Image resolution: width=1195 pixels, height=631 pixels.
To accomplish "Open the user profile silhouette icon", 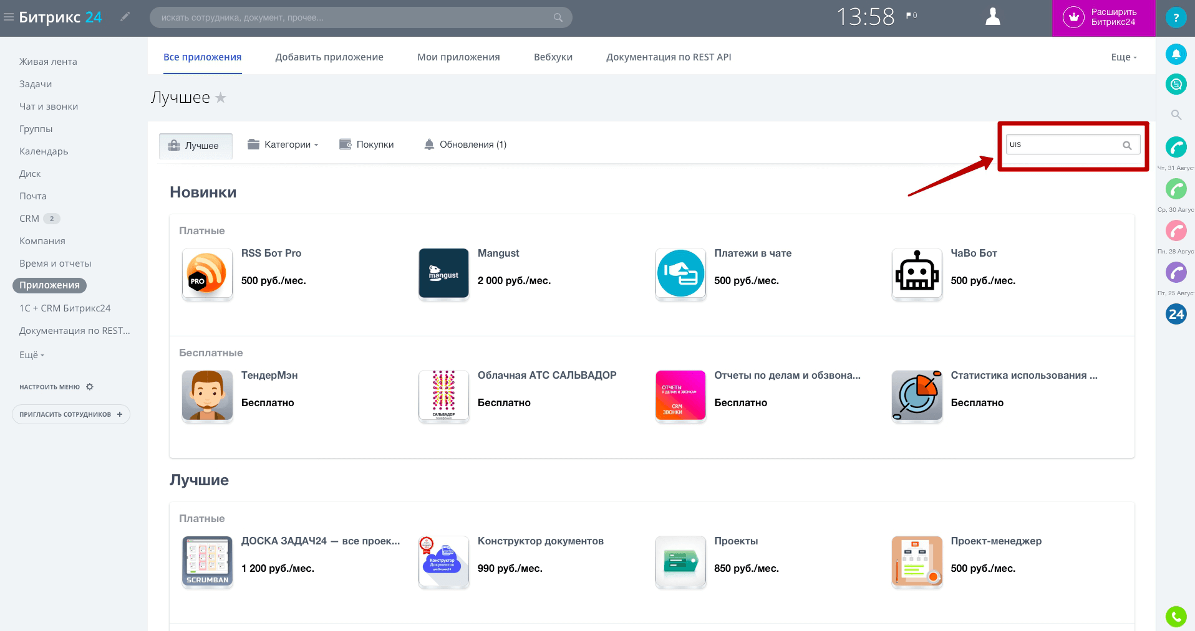I will 992,17.
